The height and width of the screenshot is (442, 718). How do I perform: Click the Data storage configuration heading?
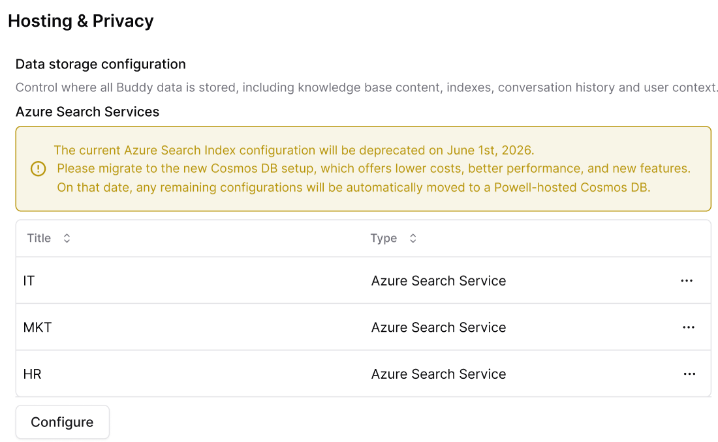tap(101, 64)
